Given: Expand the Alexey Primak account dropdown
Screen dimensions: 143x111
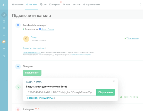Looking at the screenshot, I should 48,29.
